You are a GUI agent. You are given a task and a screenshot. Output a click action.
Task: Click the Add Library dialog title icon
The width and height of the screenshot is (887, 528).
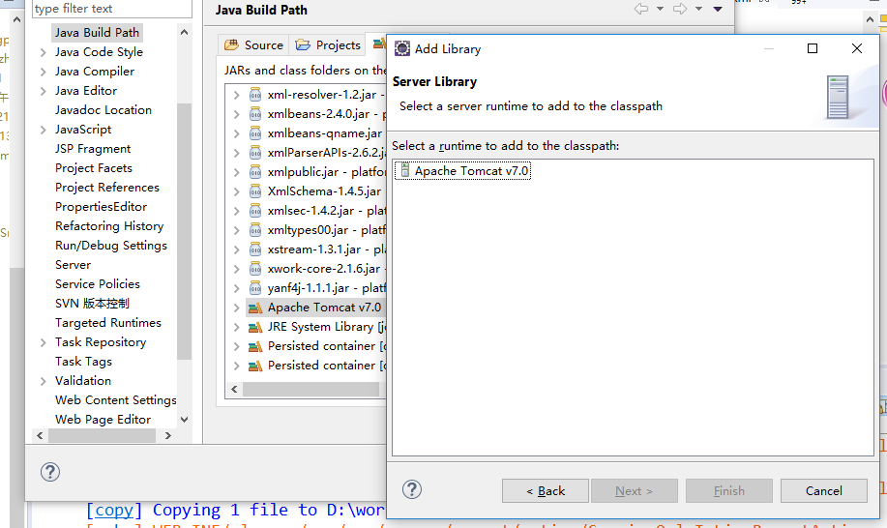coord(401,48)
